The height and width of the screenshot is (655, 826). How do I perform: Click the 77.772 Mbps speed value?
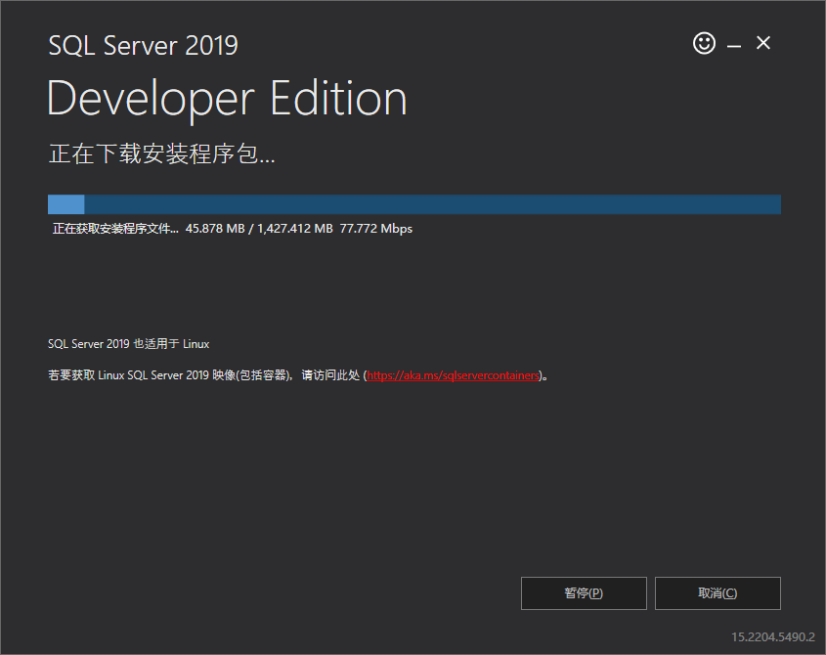pos(376,229)
